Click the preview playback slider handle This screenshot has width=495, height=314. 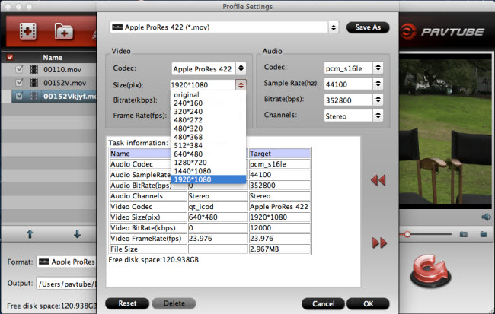point(407,234)
